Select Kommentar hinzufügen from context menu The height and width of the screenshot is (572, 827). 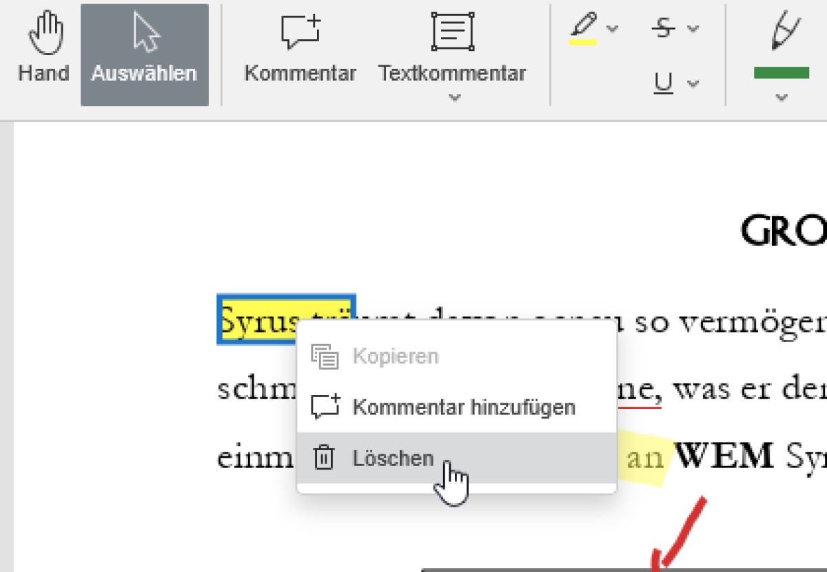coord(463,407)
